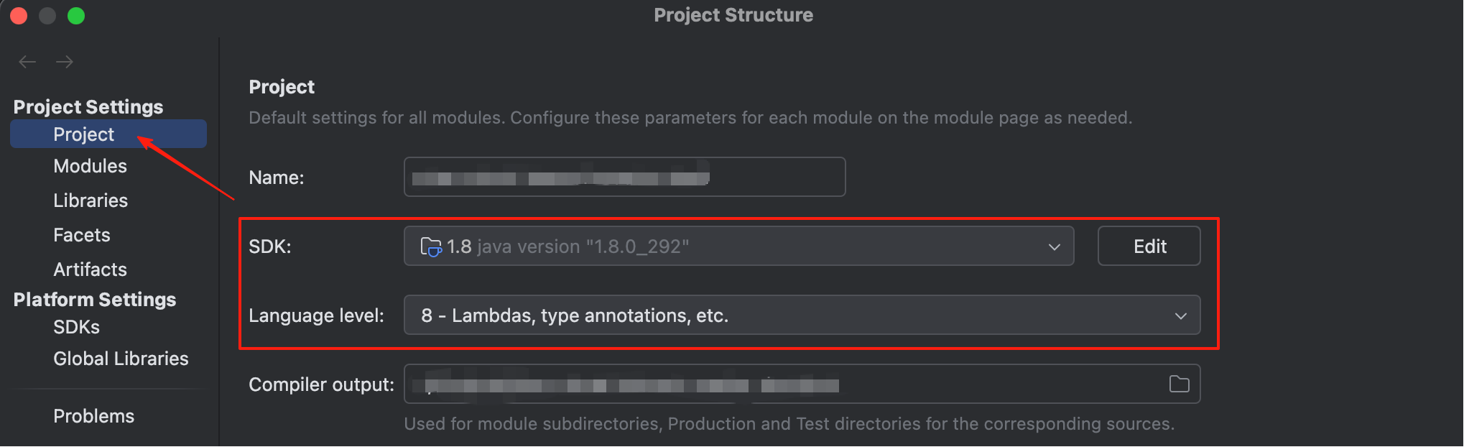Image resolution: width=1464 pixels, height=447 pixels.
Task: Click the red close window button
Action: (19, 16)
